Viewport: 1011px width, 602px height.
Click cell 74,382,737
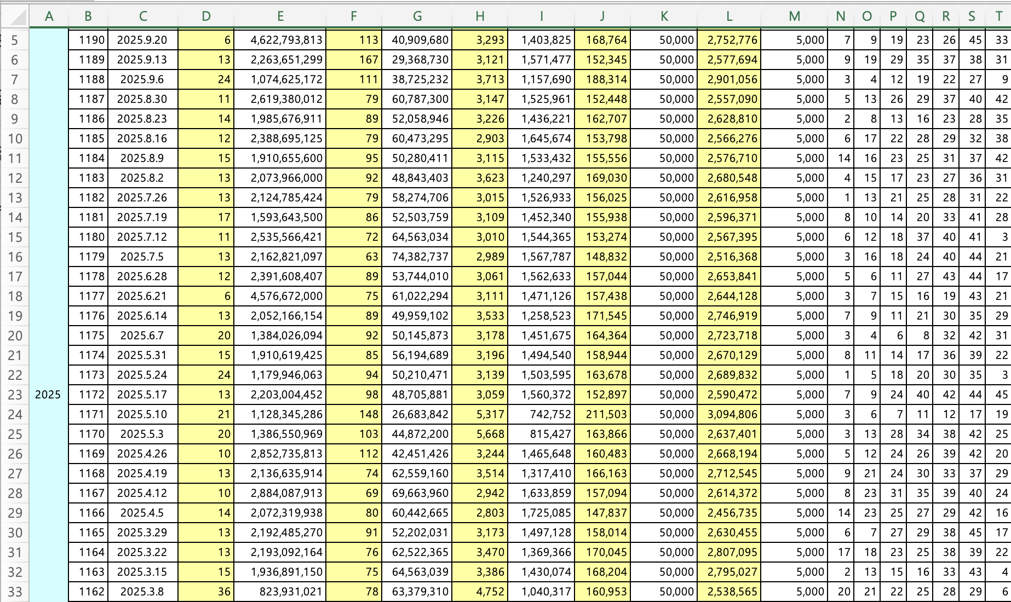[417, 257]
